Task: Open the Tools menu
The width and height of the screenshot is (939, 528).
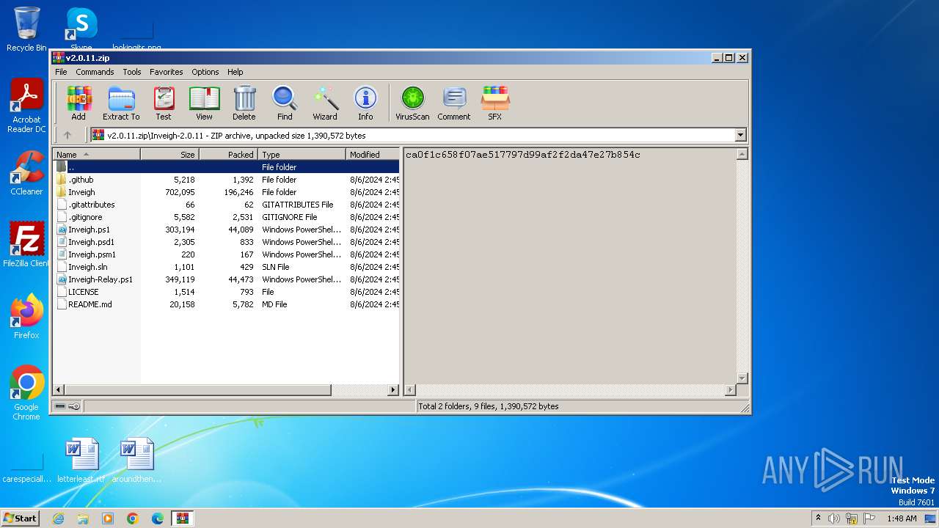Action: click(132, 72)
